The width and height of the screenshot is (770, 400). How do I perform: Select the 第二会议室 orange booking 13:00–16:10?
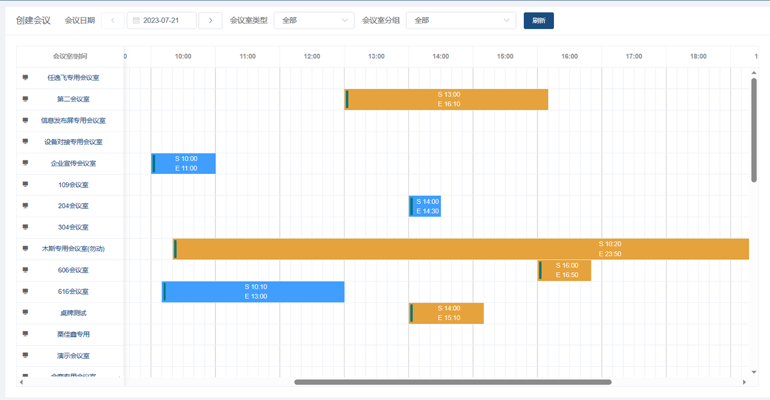pyautogui.click(x=446, y=99)
